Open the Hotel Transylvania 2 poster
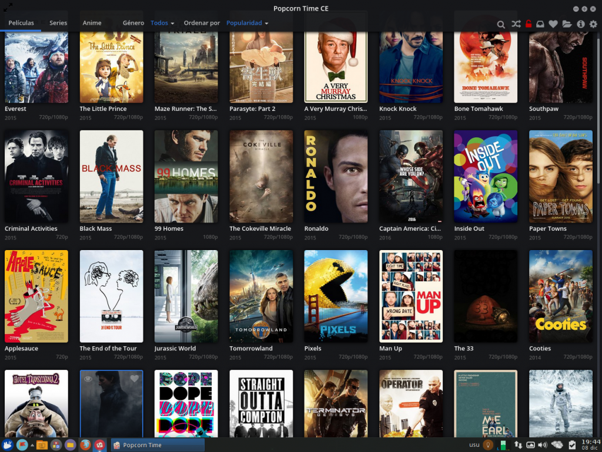The height and width of the screenshot is (452, 602). [36, 403]
